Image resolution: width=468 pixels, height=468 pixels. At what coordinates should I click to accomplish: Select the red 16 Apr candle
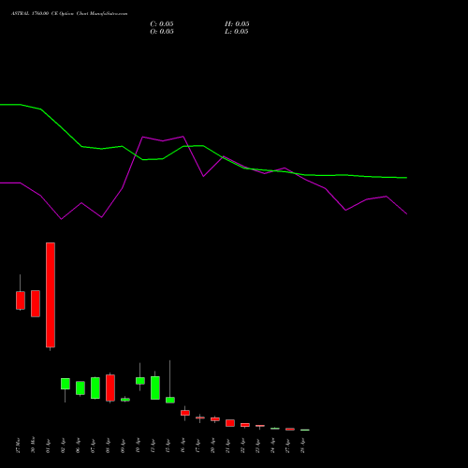click(x=185, y=413)
